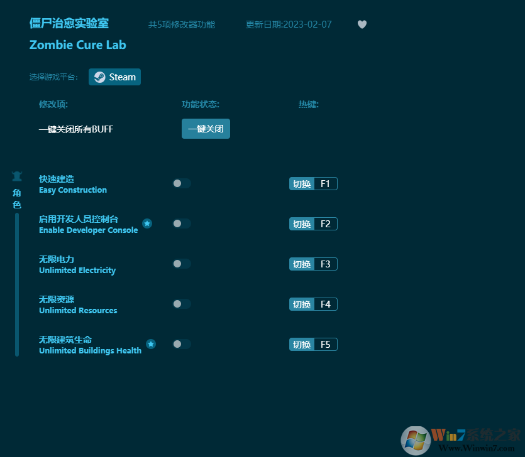Click 切换 button for F5 hotkey
Viewport: 525px width, 457px height.
coord(302,345)
